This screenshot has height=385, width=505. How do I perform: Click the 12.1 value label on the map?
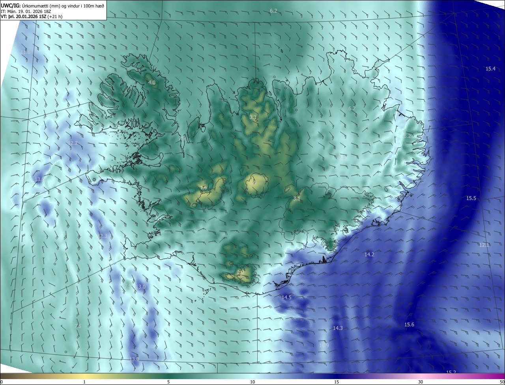coord(484,245)
